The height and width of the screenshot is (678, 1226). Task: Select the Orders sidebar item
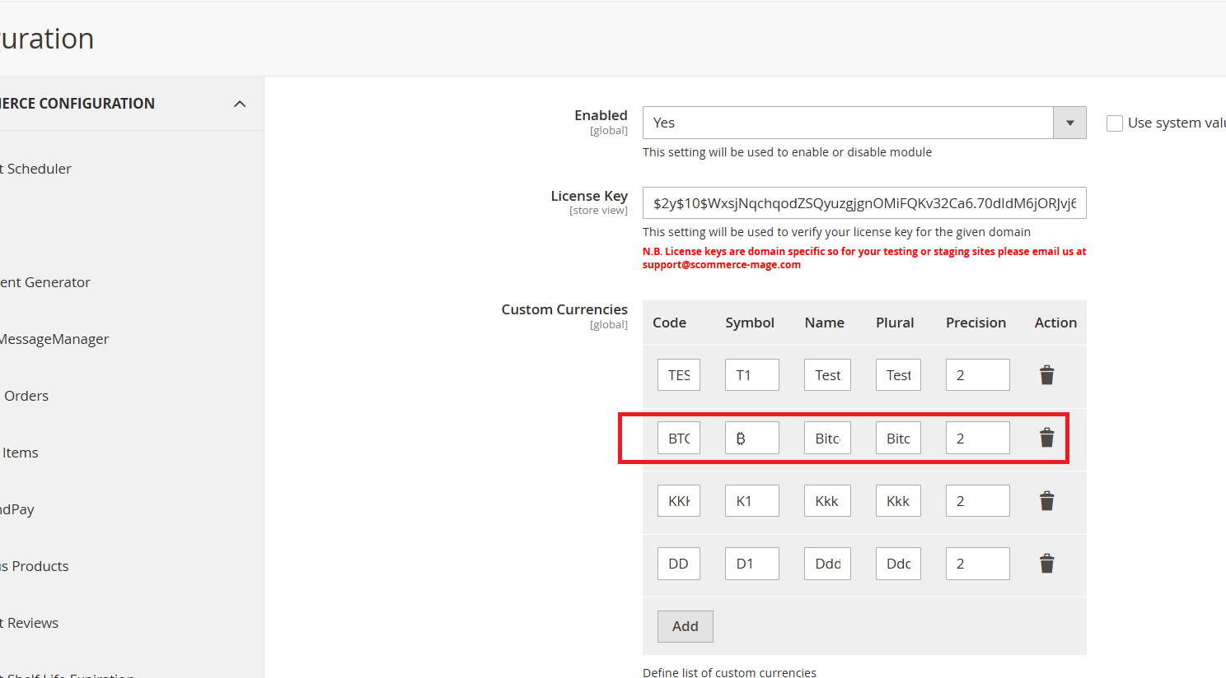point(26,396)
